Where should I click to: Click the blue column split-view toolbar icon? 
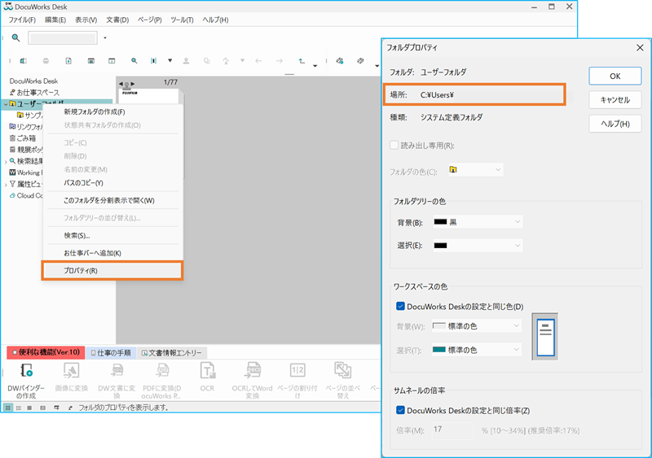click(x=153, y=61)
